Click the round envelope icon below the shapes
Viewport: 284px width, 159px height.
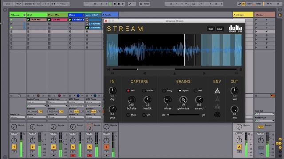pyautogui.click(x=217, y=114)
